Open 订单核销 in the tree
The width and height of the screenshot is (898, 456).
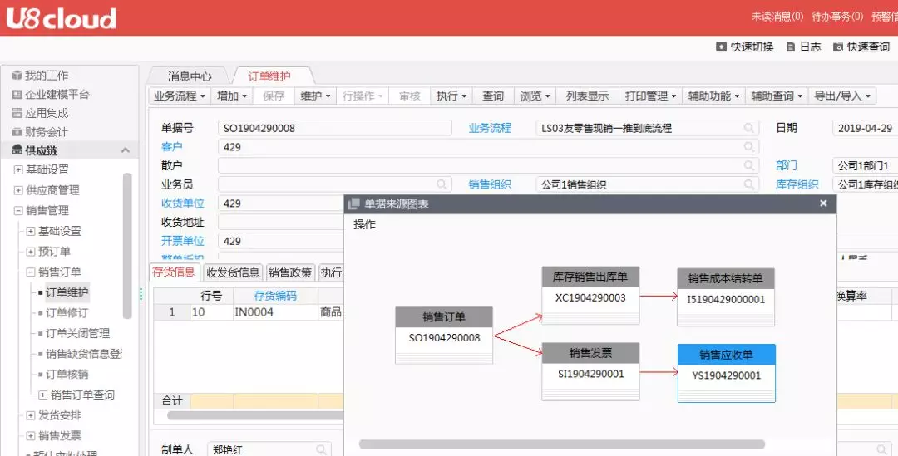(x=67, y=374)
